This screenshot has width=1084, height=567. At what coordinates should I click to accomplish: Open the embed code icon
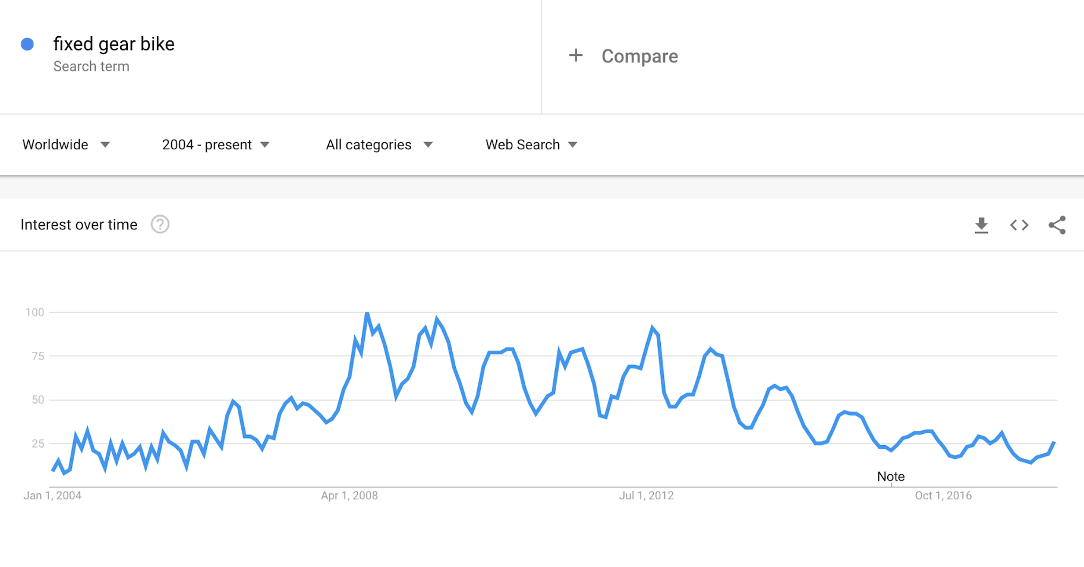click(1019, 225)
